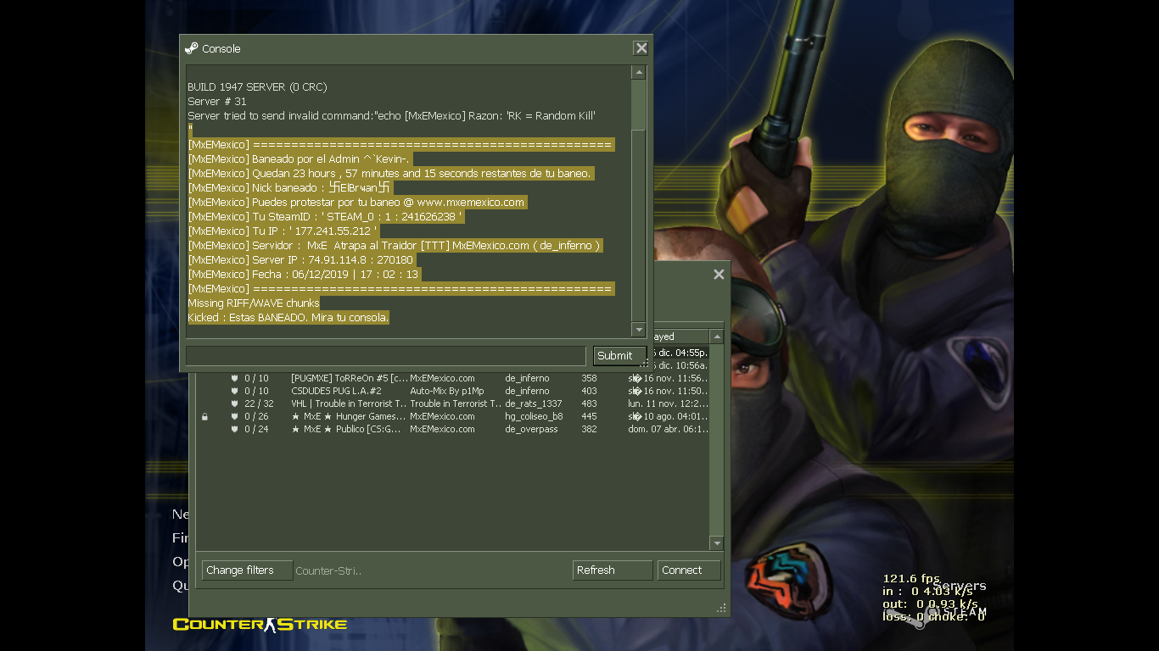The height and width of the screenshot is (651, 1159).
Task: Click the Console output scrollbar thumb
Action: coord(639,225)
